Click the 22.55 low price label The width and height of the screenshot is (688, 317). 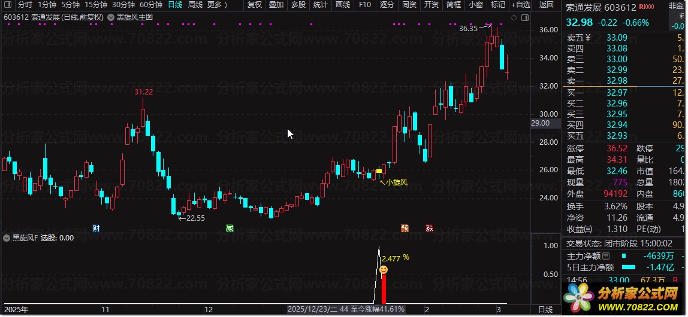pyautogui.click(x=195, y=218)
